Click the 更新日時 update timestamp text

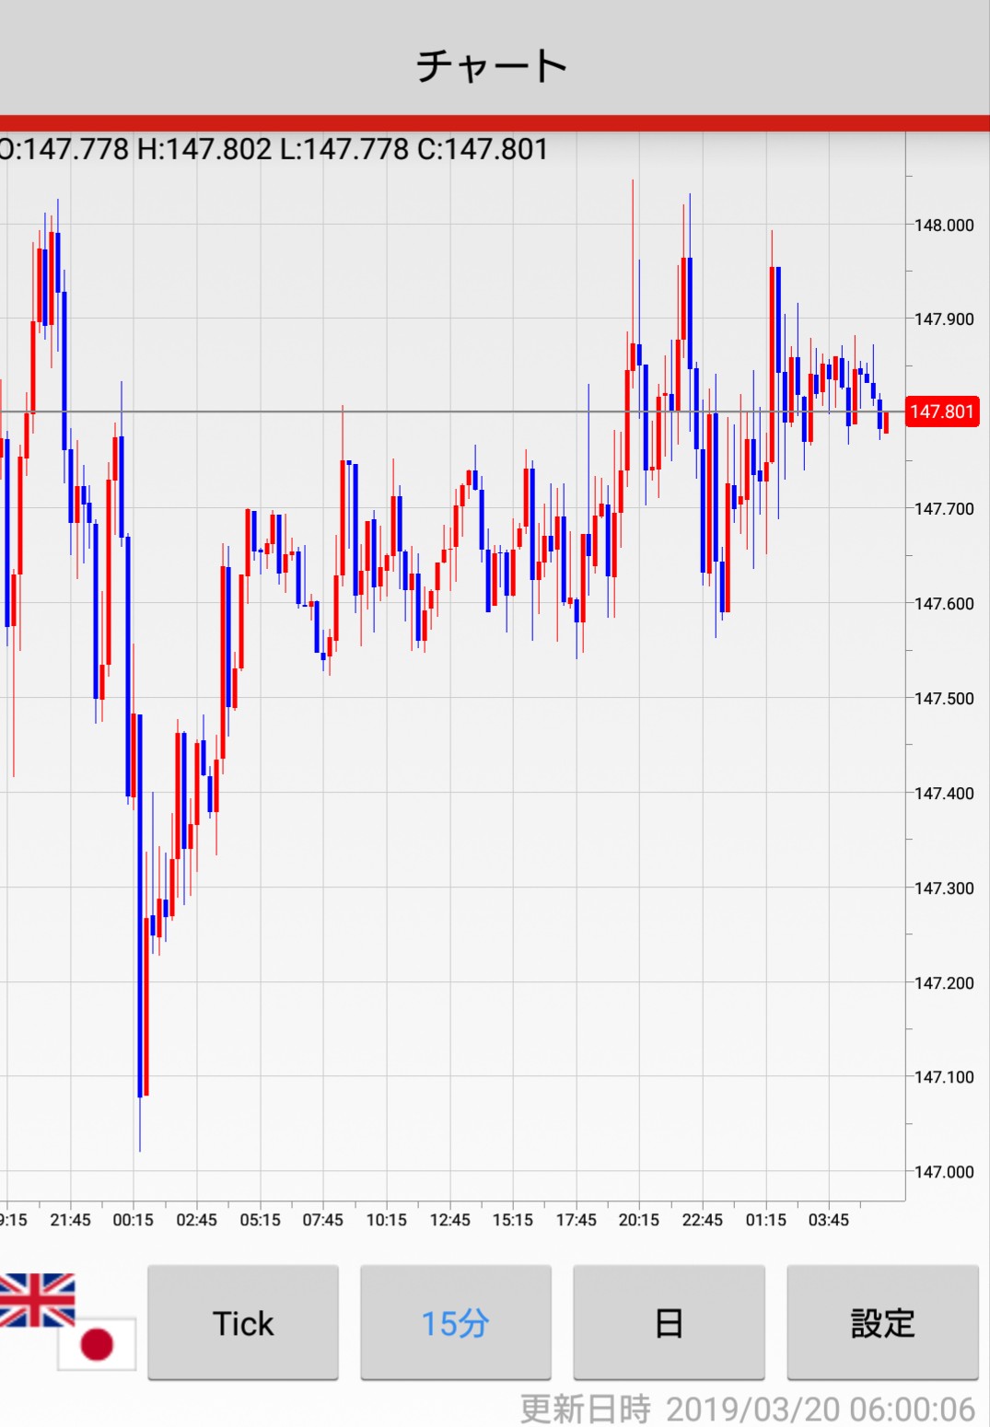747,1409
